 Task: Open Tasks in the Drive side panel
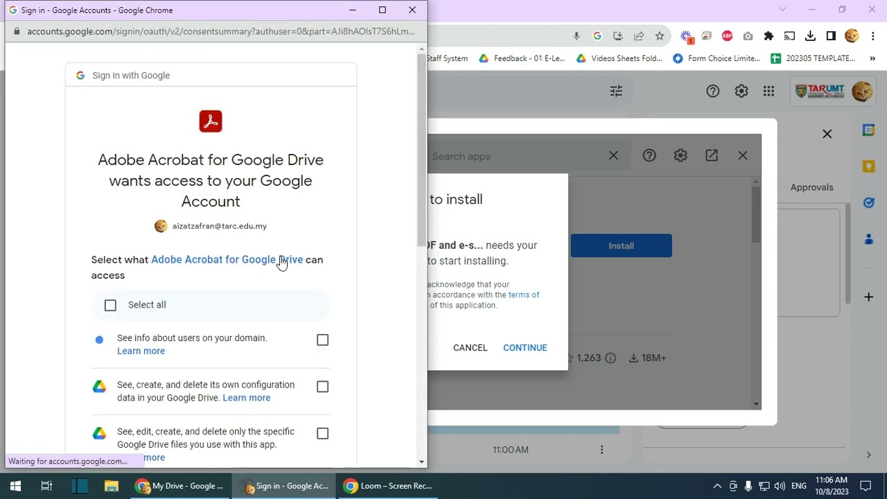pos(868,202)
